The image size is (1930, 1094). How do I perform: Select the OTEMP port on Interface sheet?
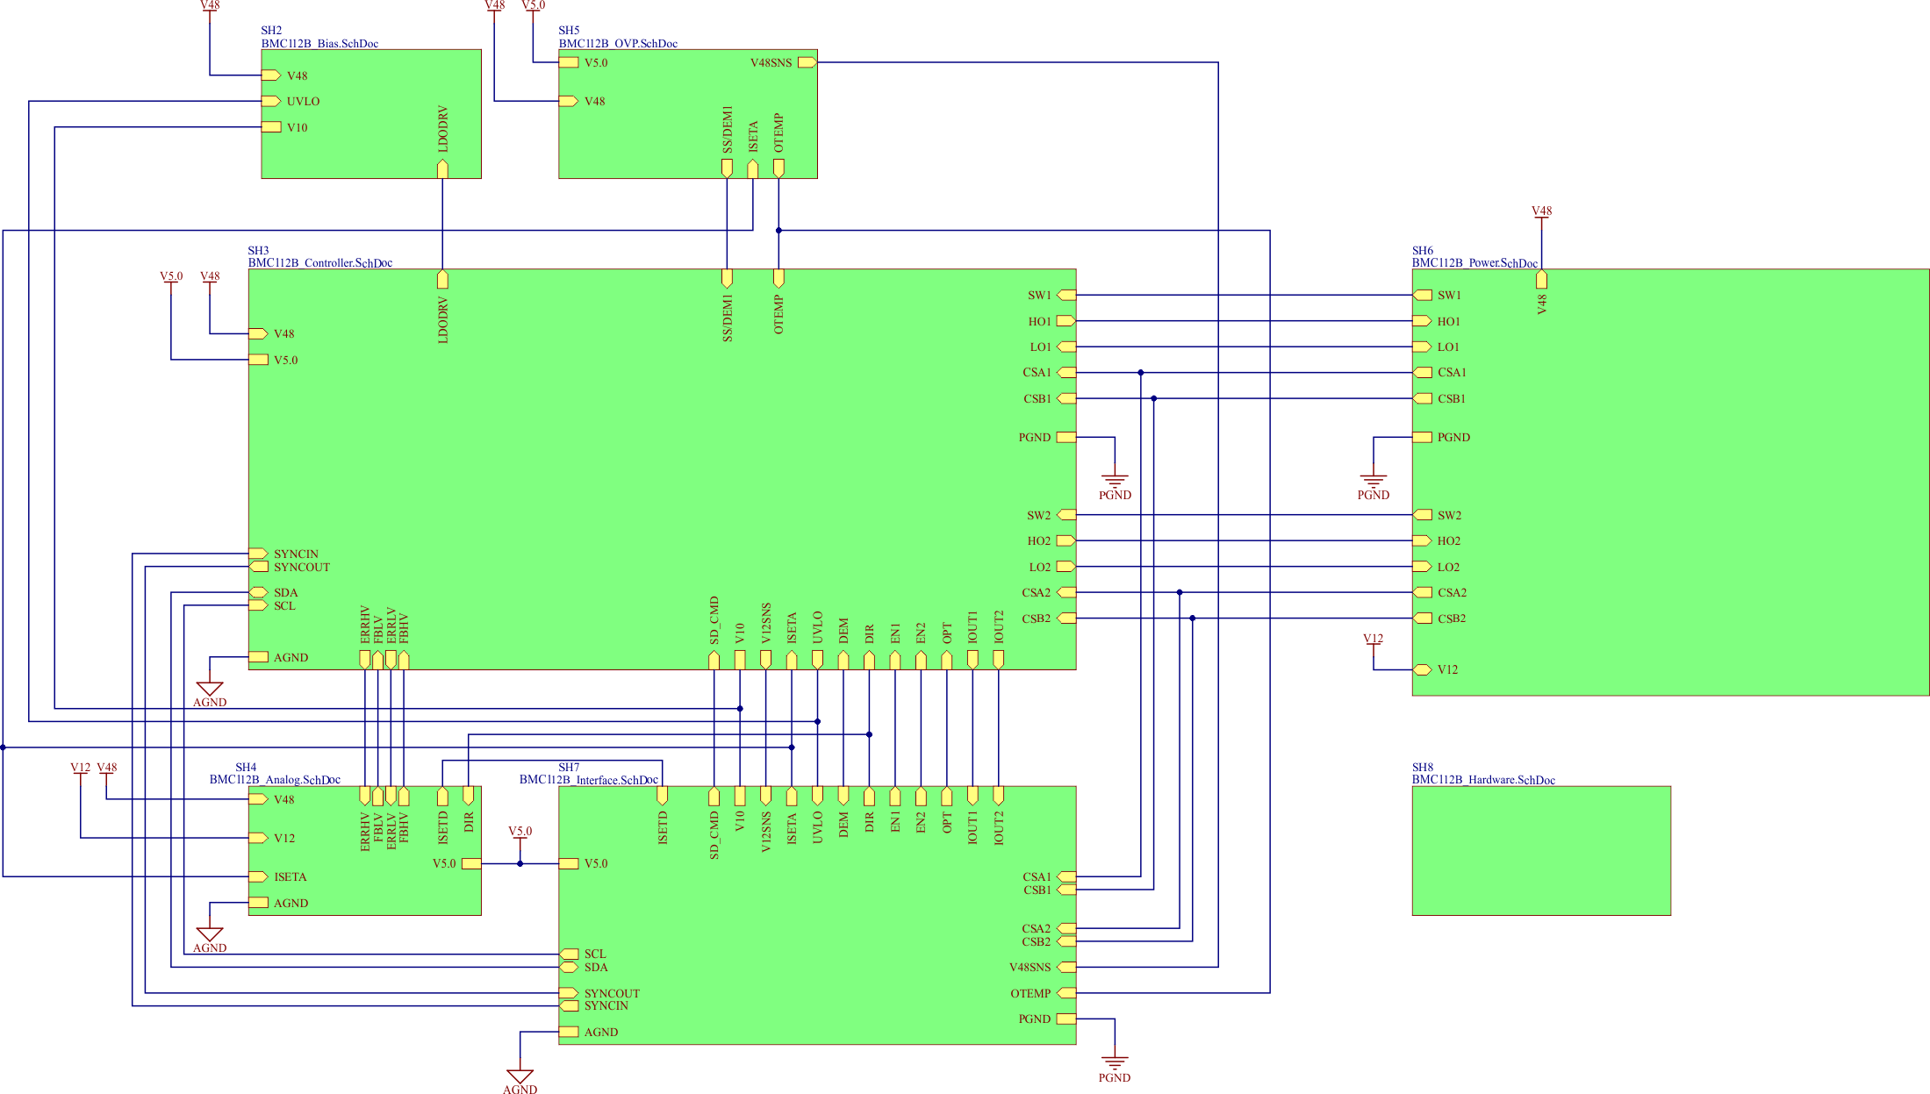(x=1065, y=993)
